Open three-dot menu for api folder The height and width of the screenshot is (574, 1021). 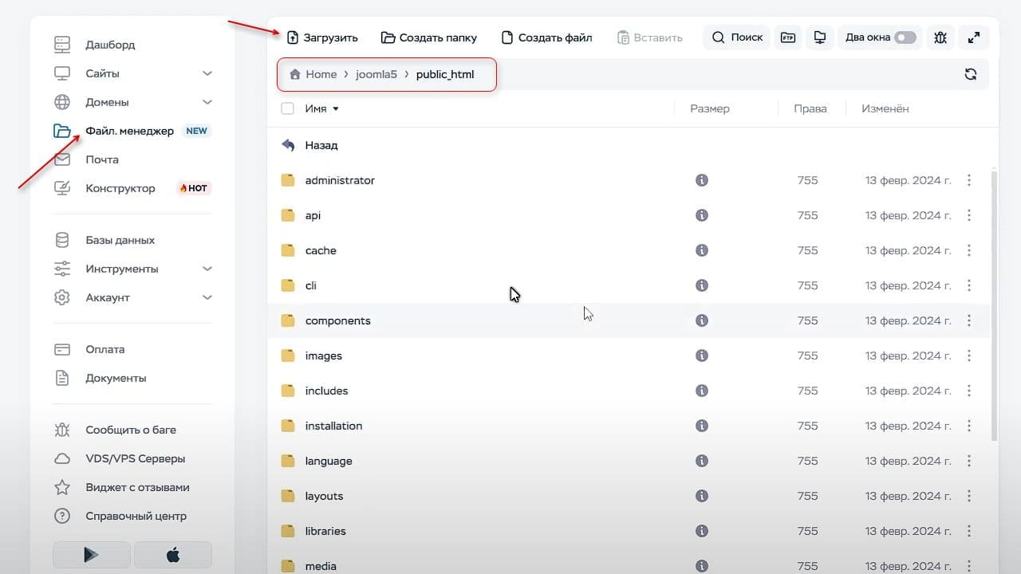coord(969,215)
